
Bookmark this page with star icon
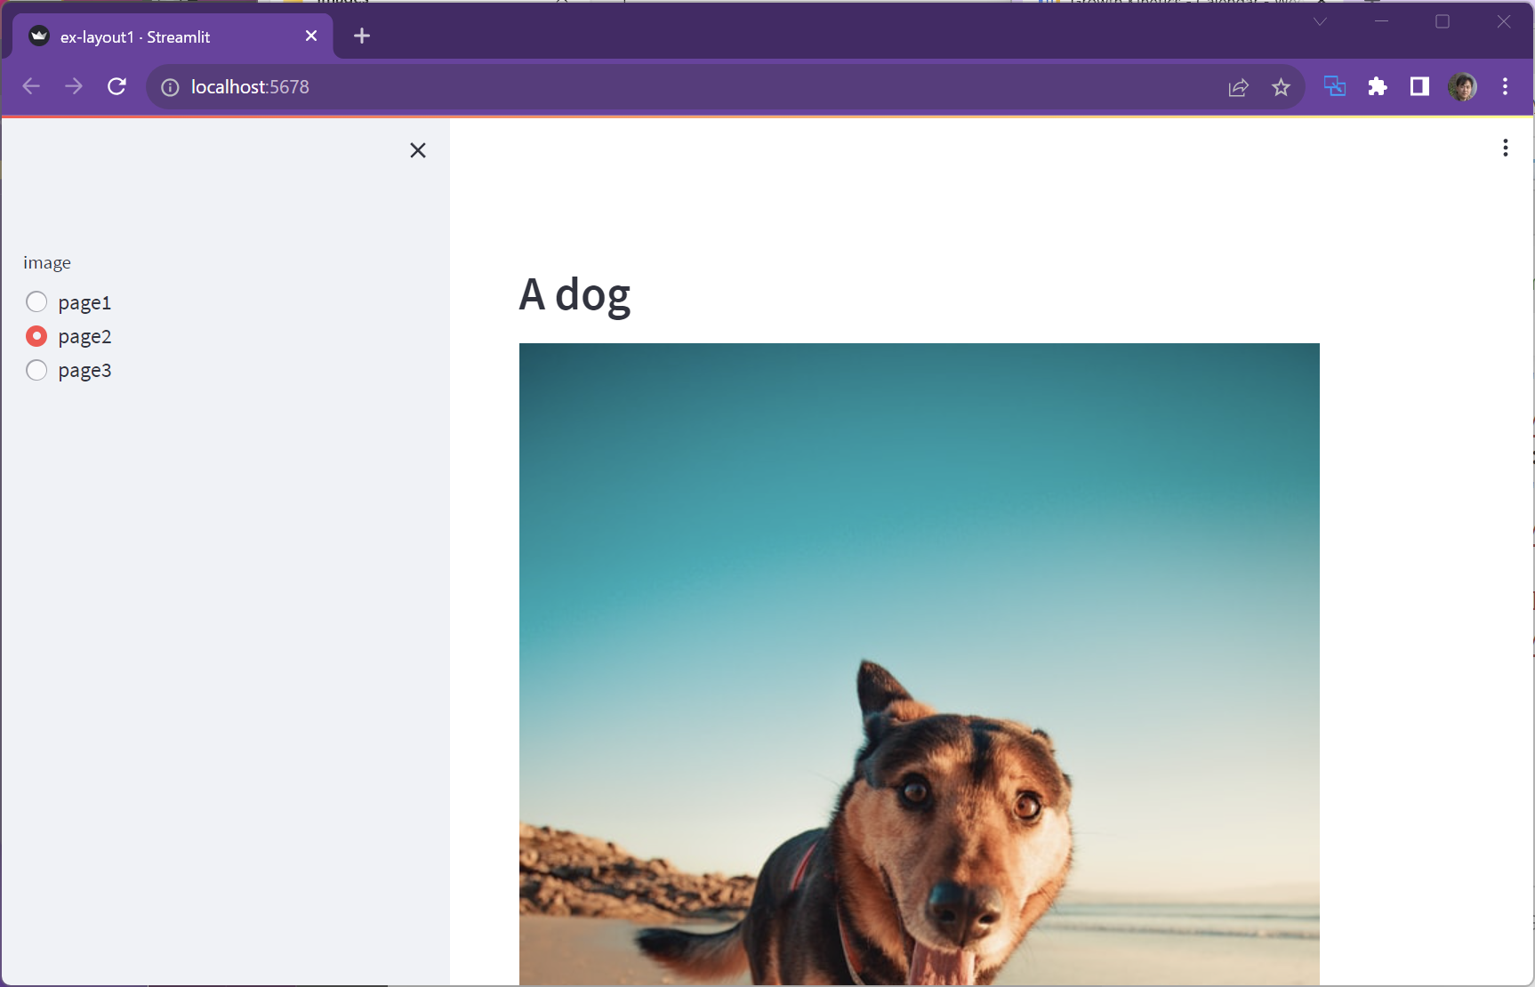pyautogui.click(x=1281, y=87)
